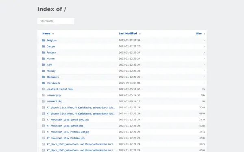Open the 304k AT_church_19xx_Wien Karlskirche image link
The height and width of the screenshot is (152, 244).
(81, 107)
